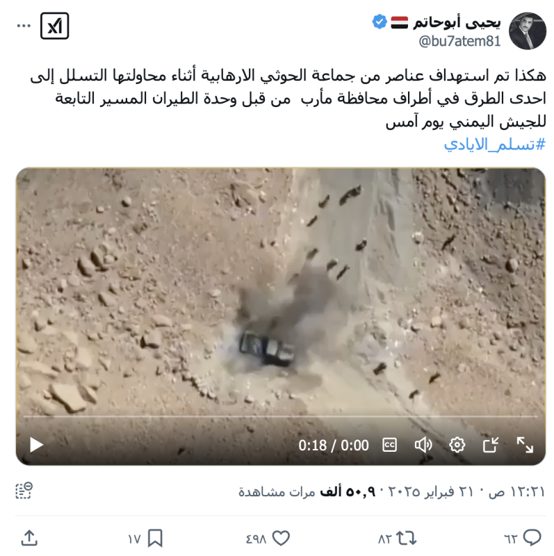Enter fullscreen video mode
The image size is (554, 556).
(525, 445)
